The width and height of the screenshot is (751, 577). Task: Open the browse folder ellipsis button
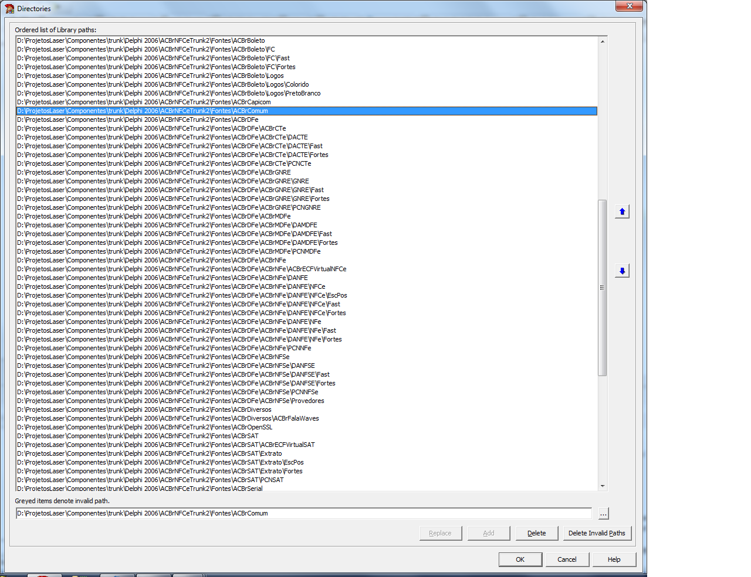coord(603,513)
